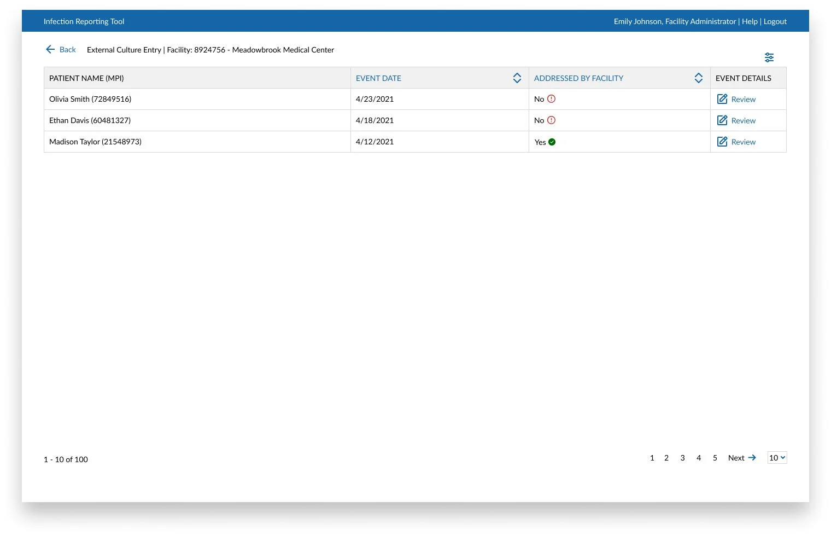Open the rows-per-page dropdown showing 10
Screen dimensions: 831x536
pyautogui.click(x=777, y=458)
